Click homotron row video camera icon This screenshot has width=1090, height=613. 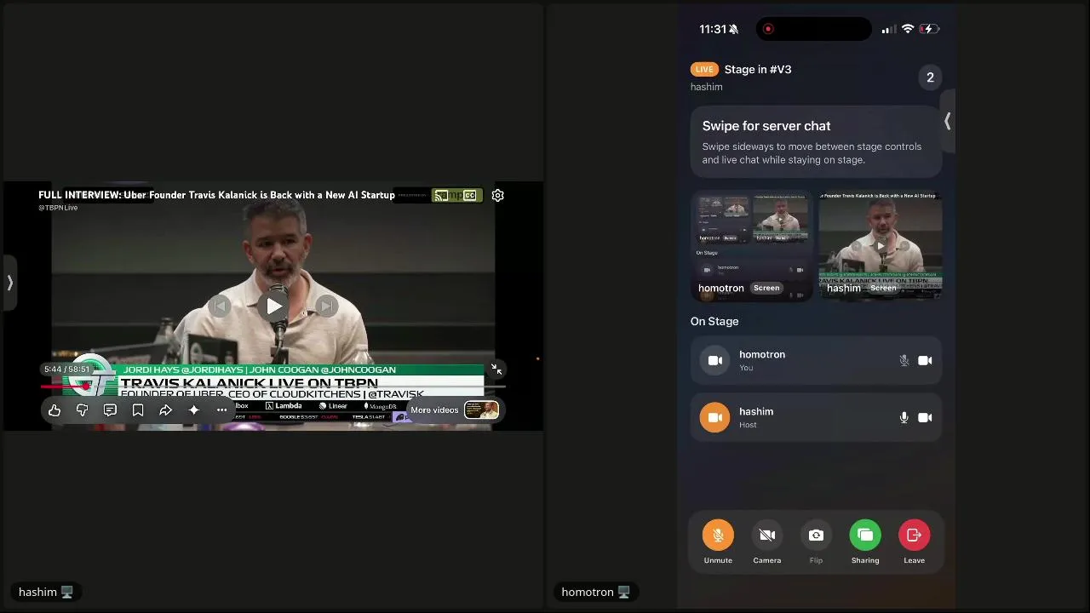coord(925,361)
